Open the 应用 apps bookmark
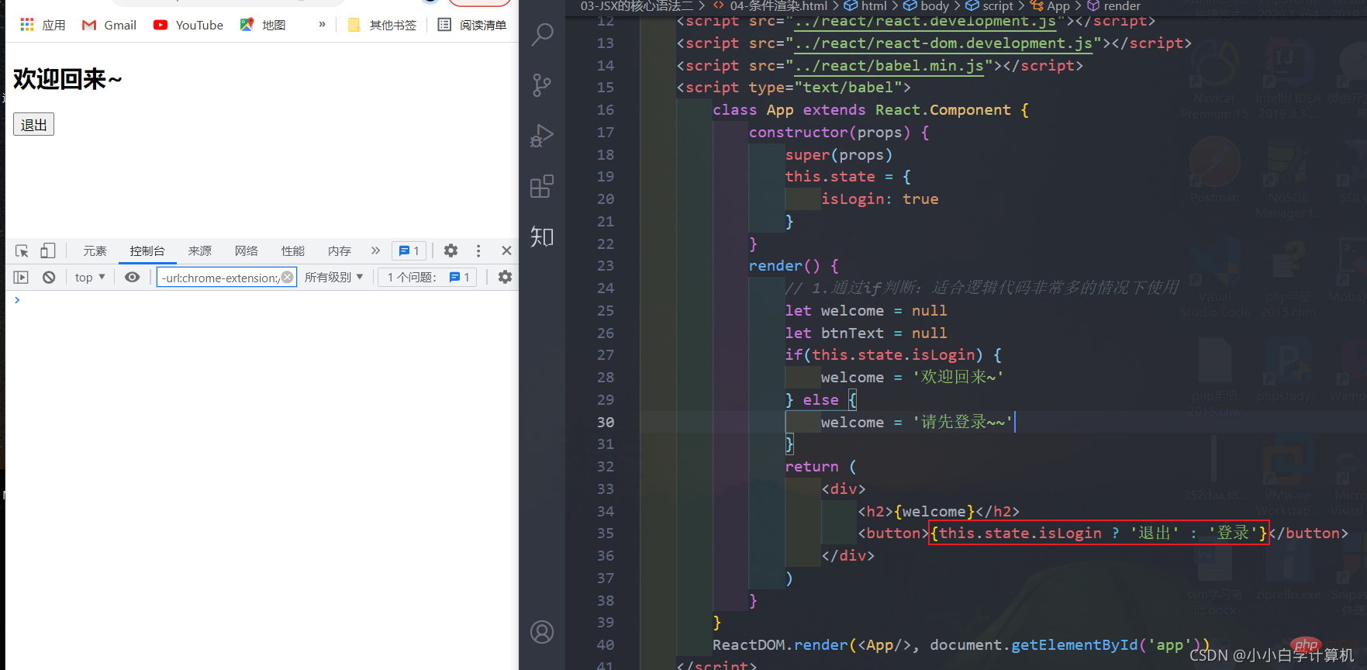Screen dimensions: 1367x670 point(43,25)
